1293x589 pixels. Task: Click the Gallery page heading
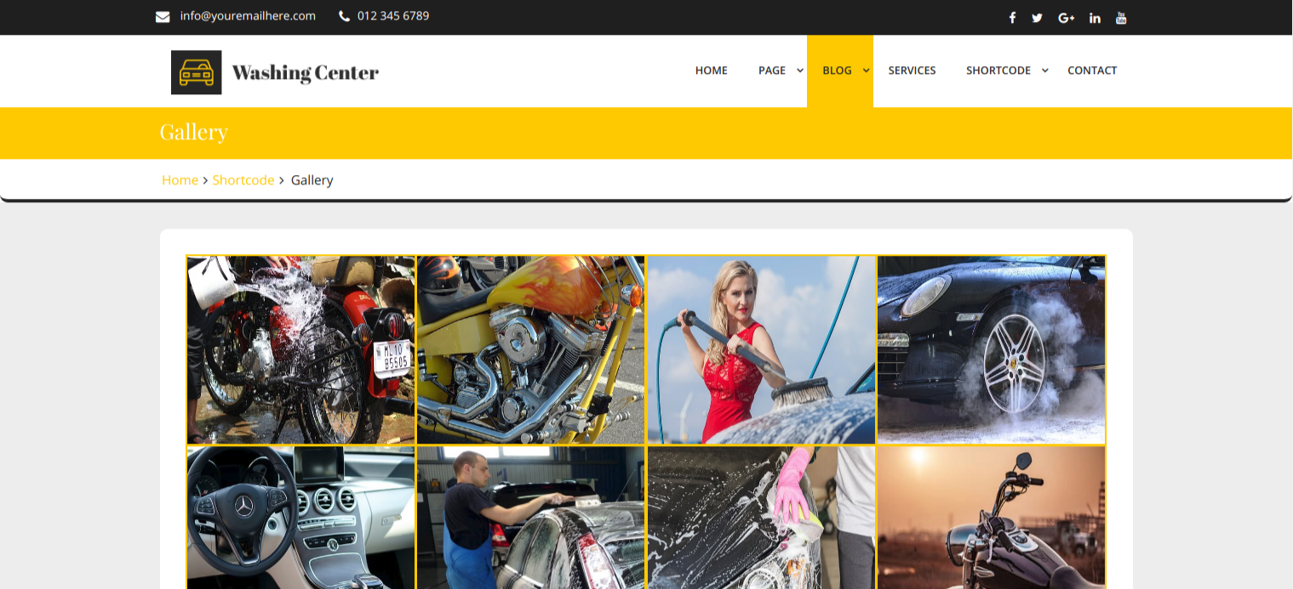(194, 133)
